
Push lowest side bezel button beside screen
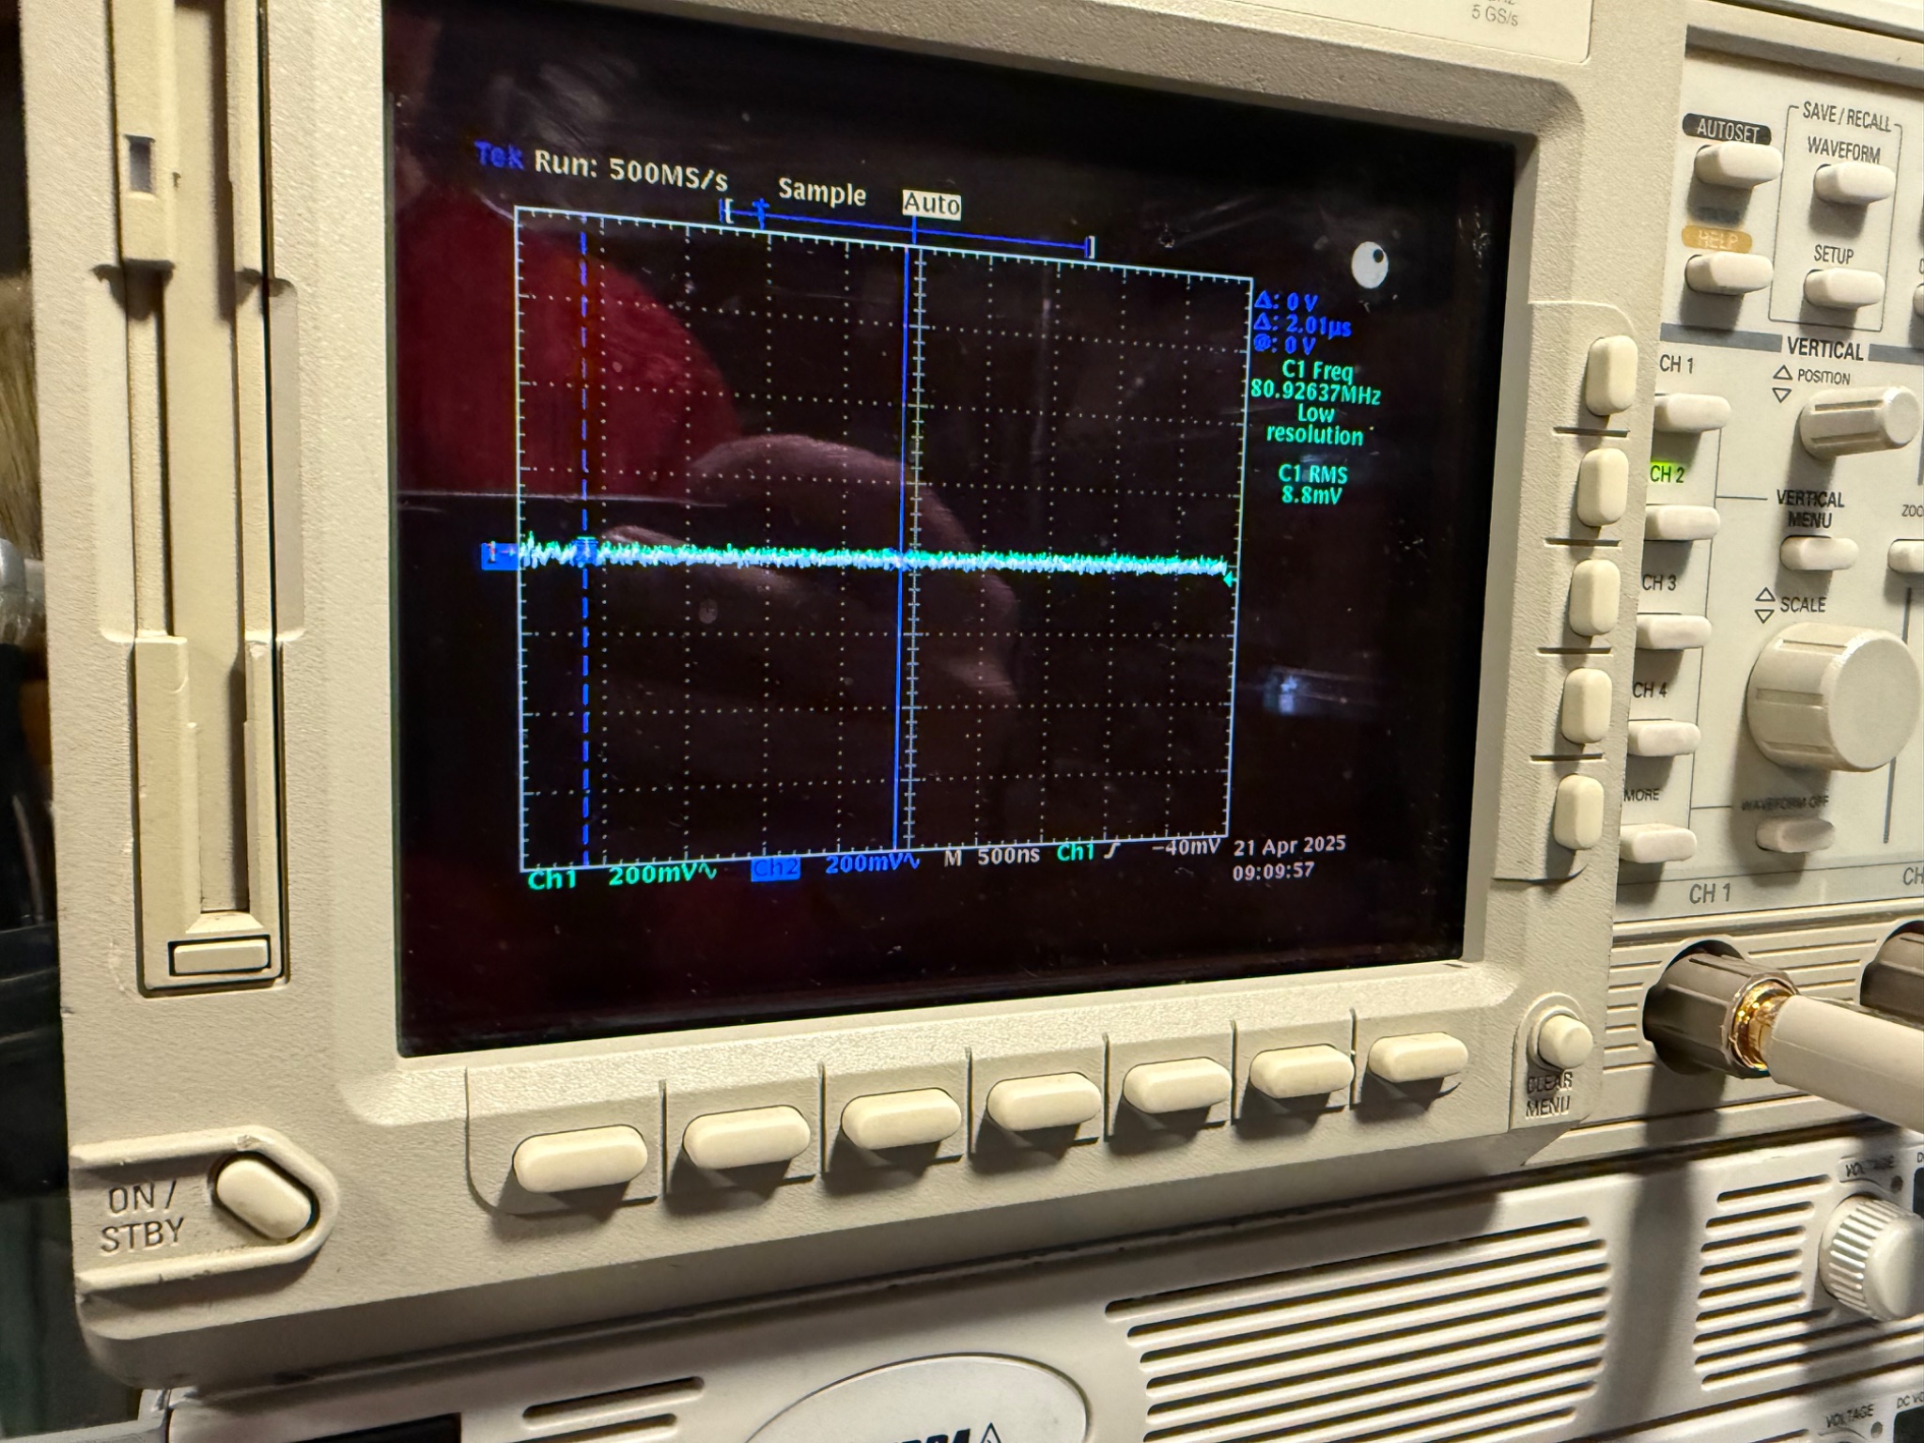click(x=1578, y=813)
